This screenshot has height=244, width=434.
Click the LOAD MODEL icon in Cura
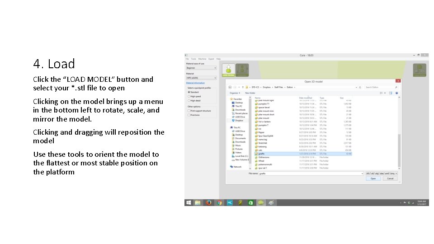click(x=228, y=70)
